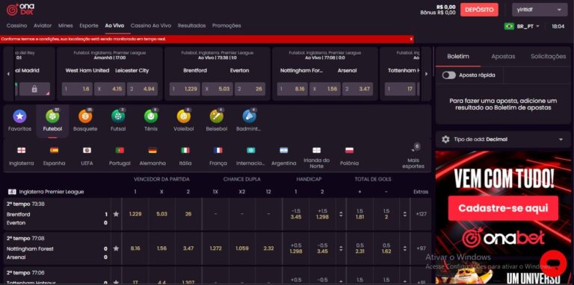Viewport: 574px width, 285px height.
Task: Filter by Espanha flag
Action: tap(54, 150)
